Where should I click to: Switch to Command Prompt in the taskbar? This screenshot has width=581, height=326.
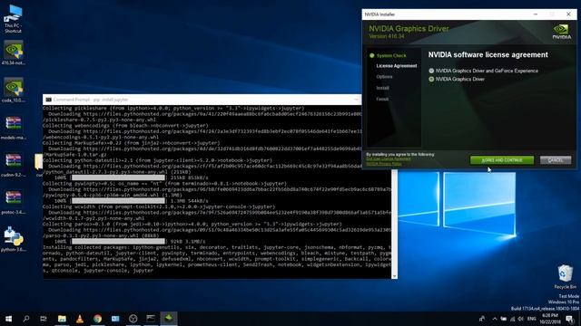pos(151,319)
